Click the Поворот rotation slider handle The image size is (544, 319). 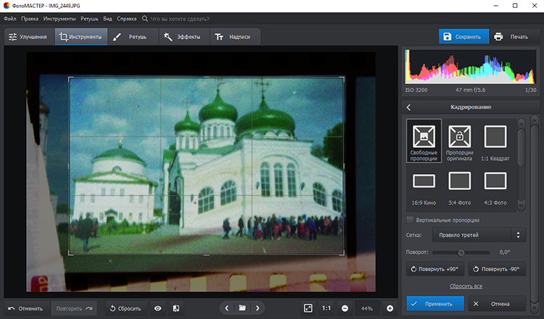click(460, 252)
